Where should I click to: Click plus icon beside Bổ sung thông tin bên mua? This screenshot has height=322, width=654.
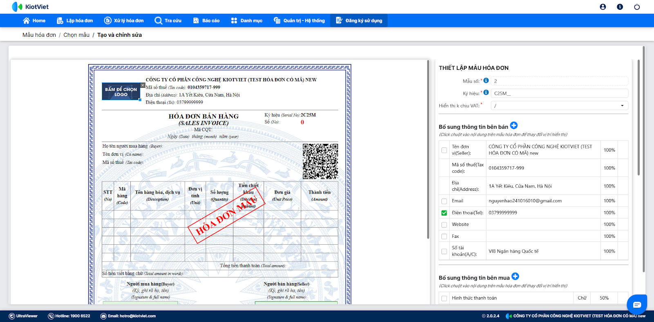[x=515, y=277]
